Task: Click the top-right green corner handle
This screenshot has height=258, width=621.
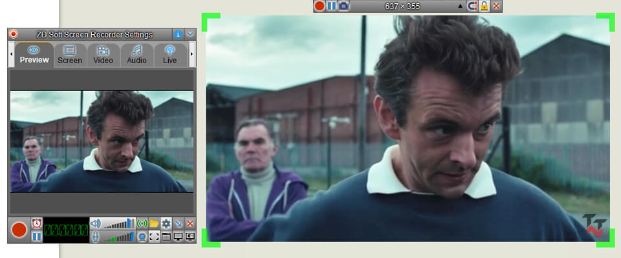Action: pyautogui.click(x=606, y=21)
